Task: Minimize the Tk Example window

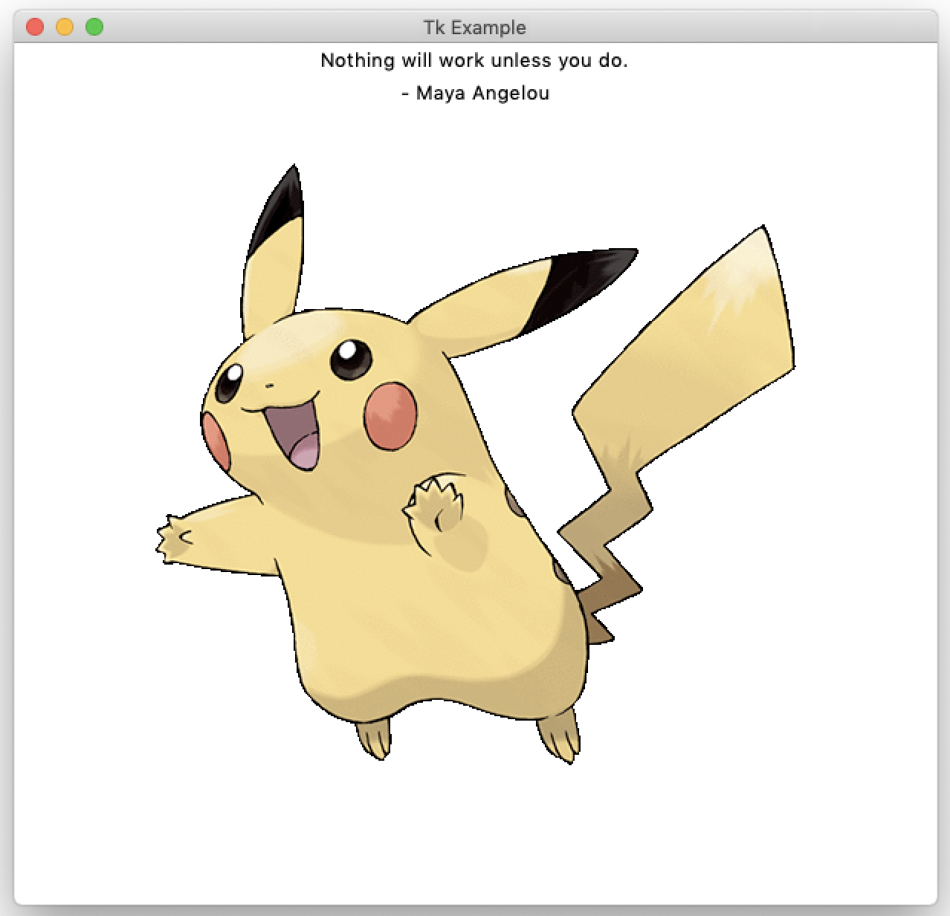Action: tap(65, 27)
